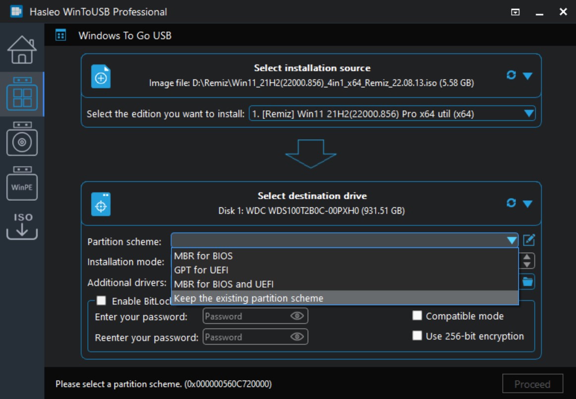Screen dimensions: 576x399
Task: Refresh the destination drive list
Action: 511,203
